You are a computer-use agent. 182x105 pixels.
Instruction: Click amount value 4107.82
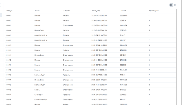pyautogui.click(x=123, y=40)
